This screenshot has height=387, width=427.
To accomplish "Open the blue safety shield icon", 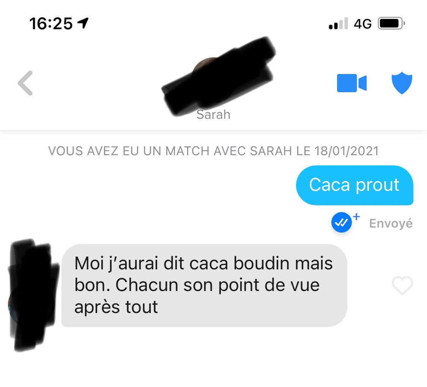I will tap(402, 83).
